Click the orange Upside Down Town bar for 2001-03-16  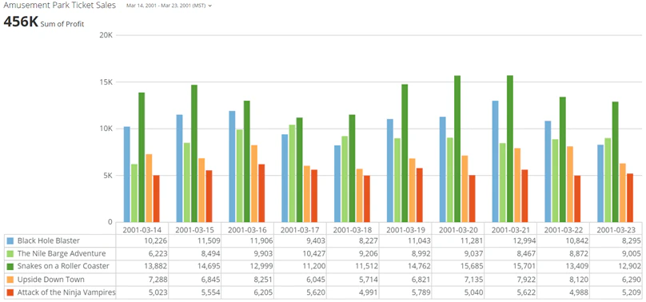point(254,184)
